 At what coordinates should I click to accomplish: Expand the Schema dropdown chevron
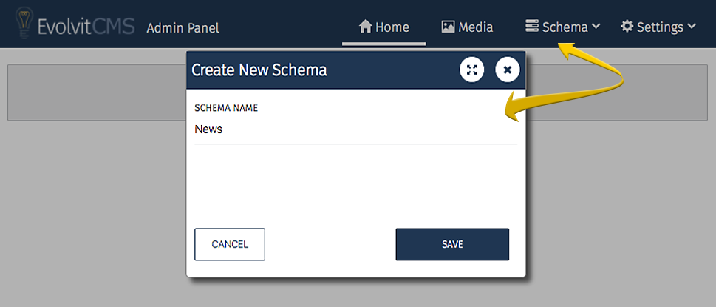coord(596,27)
